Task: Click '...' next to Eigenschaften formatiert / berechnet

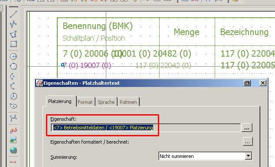Action: pos(248,141)
